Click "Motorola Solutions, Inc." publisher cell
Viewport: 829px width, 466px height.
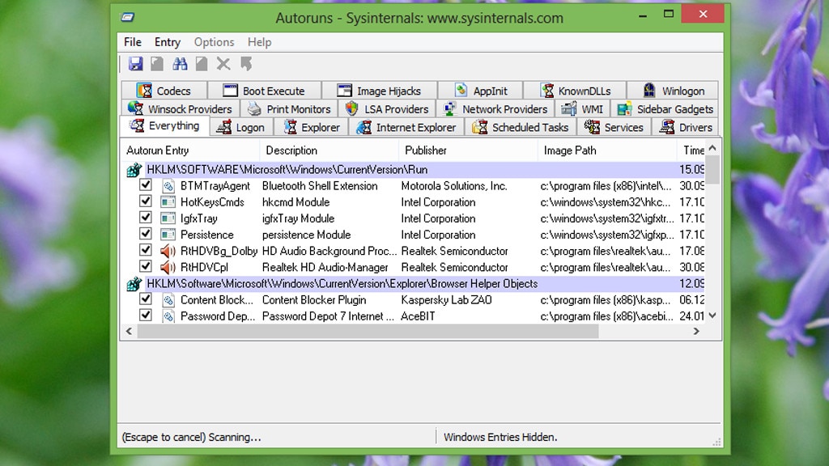coord(454,186)
